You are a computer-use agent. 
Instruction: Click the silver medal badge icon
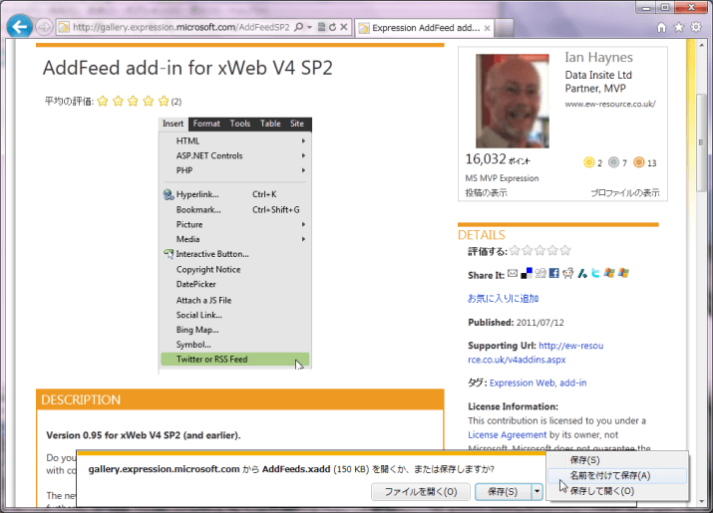pos(614,162)
